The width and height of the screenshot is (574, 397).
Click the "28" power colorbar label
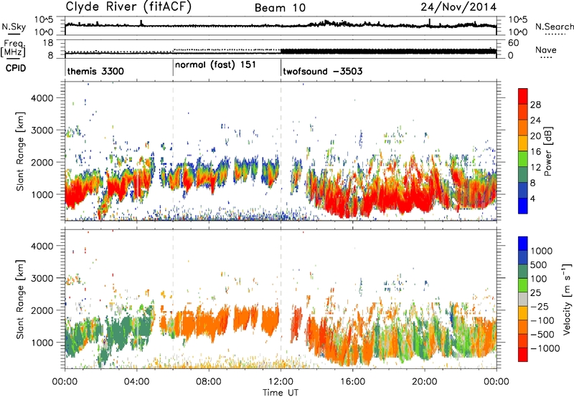(535, 105)
